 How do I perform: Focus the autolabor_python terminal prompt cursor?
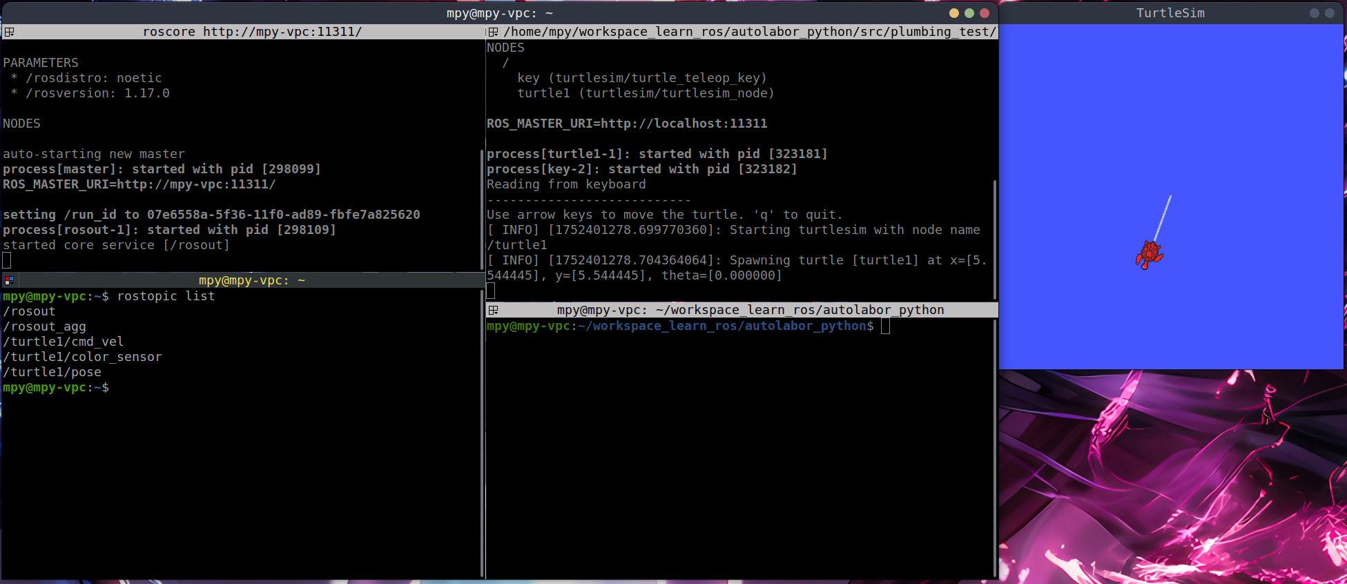coord(885,326)
